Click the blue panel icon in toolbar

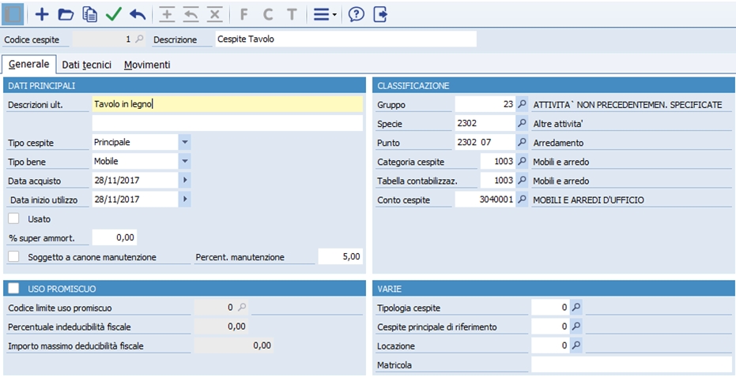(13, 14)
